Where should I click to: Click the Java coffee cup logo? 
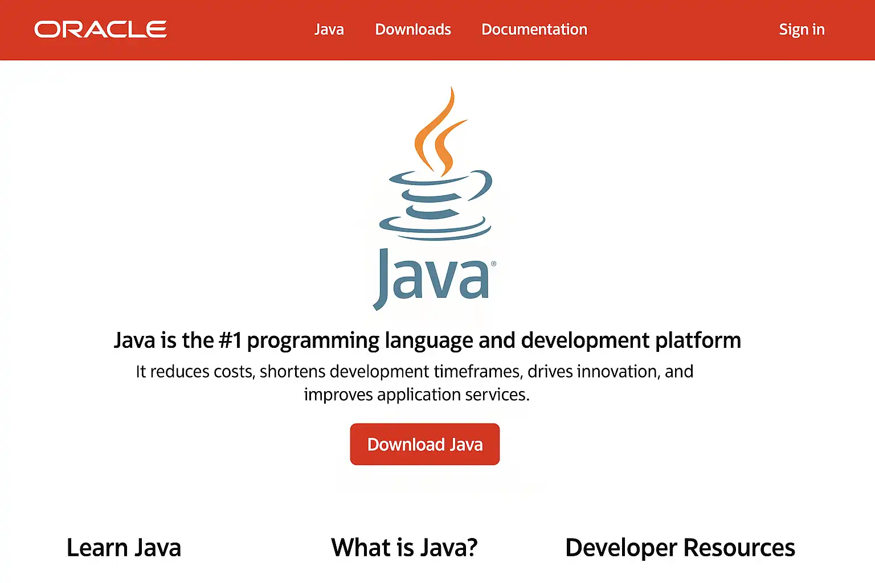pyautogui.click(x=435, y=198)
